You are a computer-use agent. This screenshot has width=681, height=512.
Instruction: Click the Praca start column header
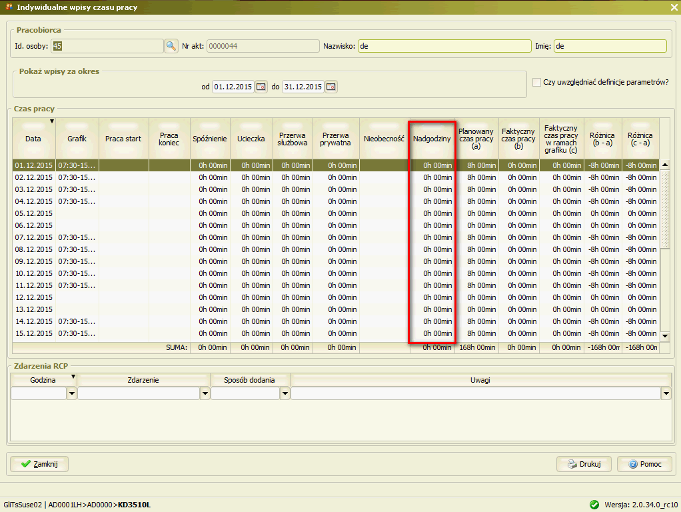point(123,139)
